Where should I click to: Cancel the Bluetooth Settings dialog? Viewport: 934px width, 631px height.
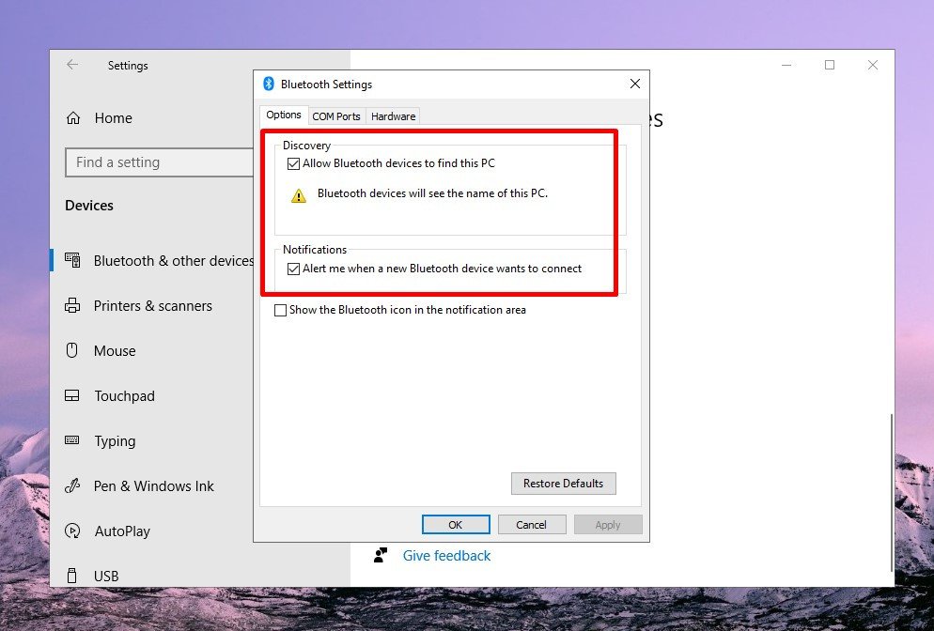click(532, 525)
